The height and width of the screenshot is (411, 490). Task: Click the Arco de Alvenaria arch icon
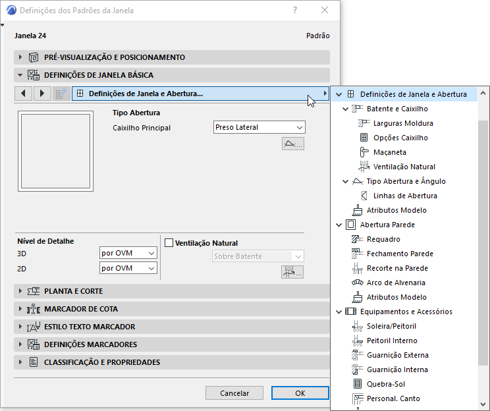tap(357, 283)
